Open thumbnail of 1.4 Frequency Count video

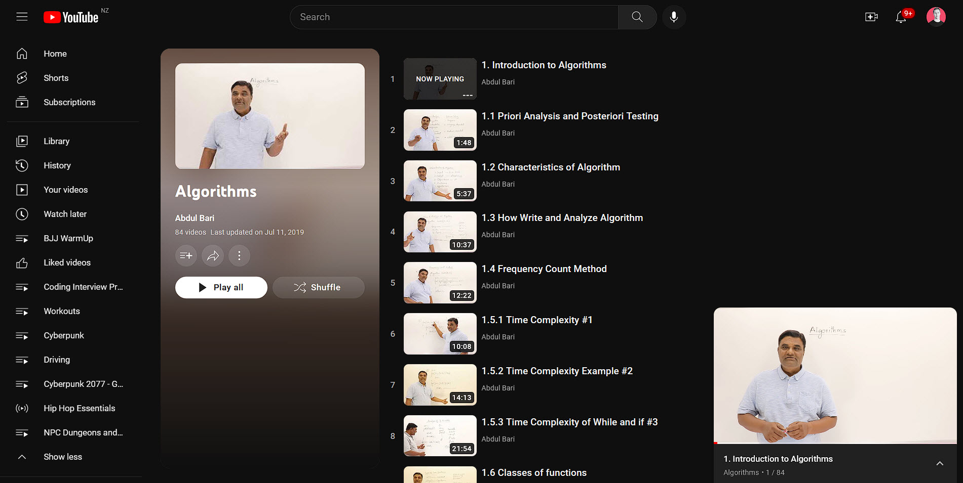[x=440, y=283]
